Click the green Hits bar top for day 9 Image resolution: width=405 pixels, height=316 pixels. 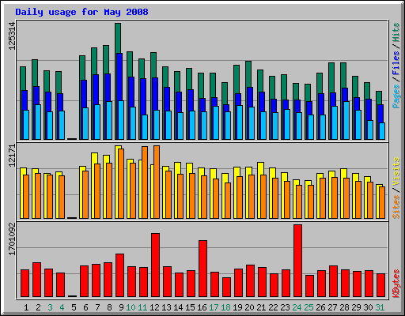[118, 38]
